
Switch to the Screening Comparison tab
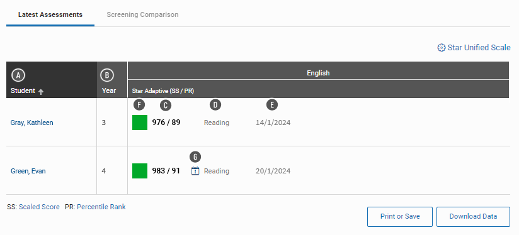click(x=142, y=14)
